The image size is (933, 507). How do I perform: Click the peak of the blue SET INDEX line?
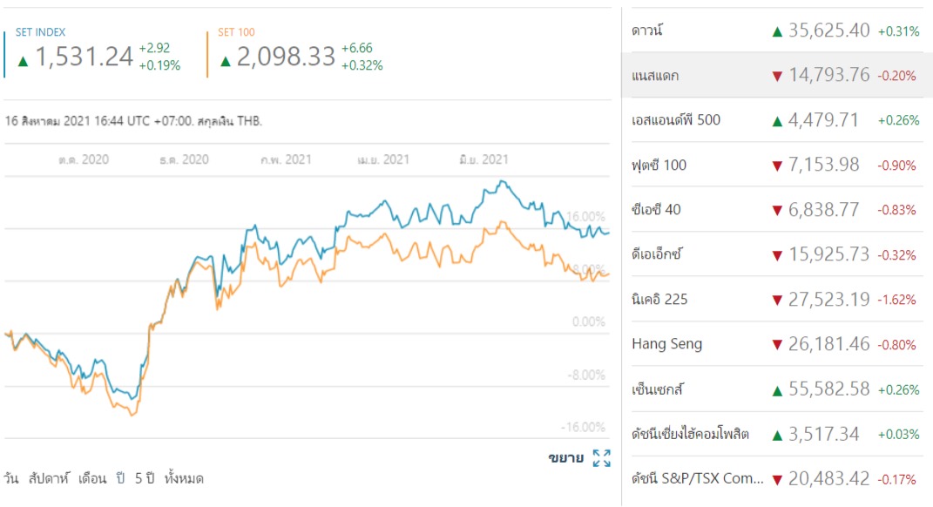point(503,181)
